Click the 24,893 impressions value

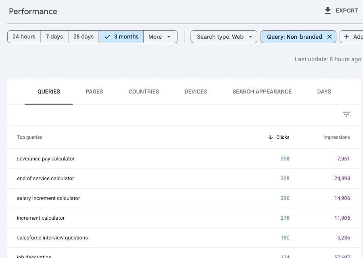(342, 179)
